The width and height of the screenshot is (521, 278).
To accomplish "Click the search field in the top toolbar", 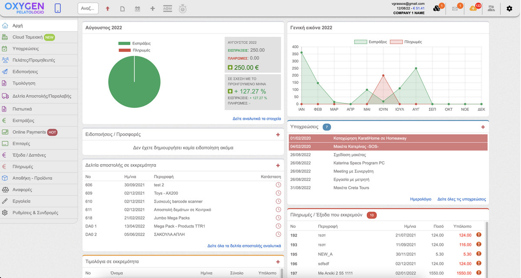I will click(x=88, y=9).
